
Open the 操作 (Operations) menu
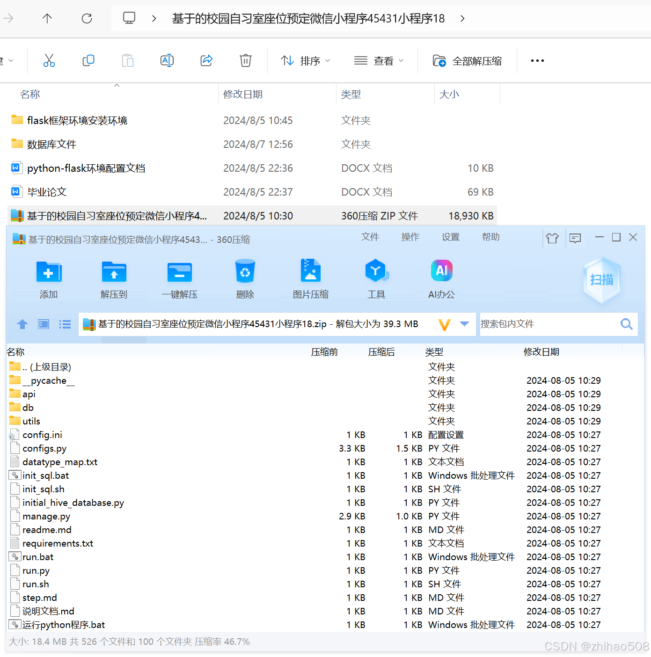pos(410,237)
